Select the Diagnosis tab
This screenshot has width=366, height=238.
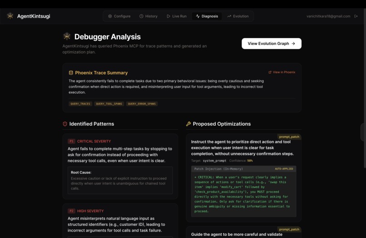(x=207, y=16)
